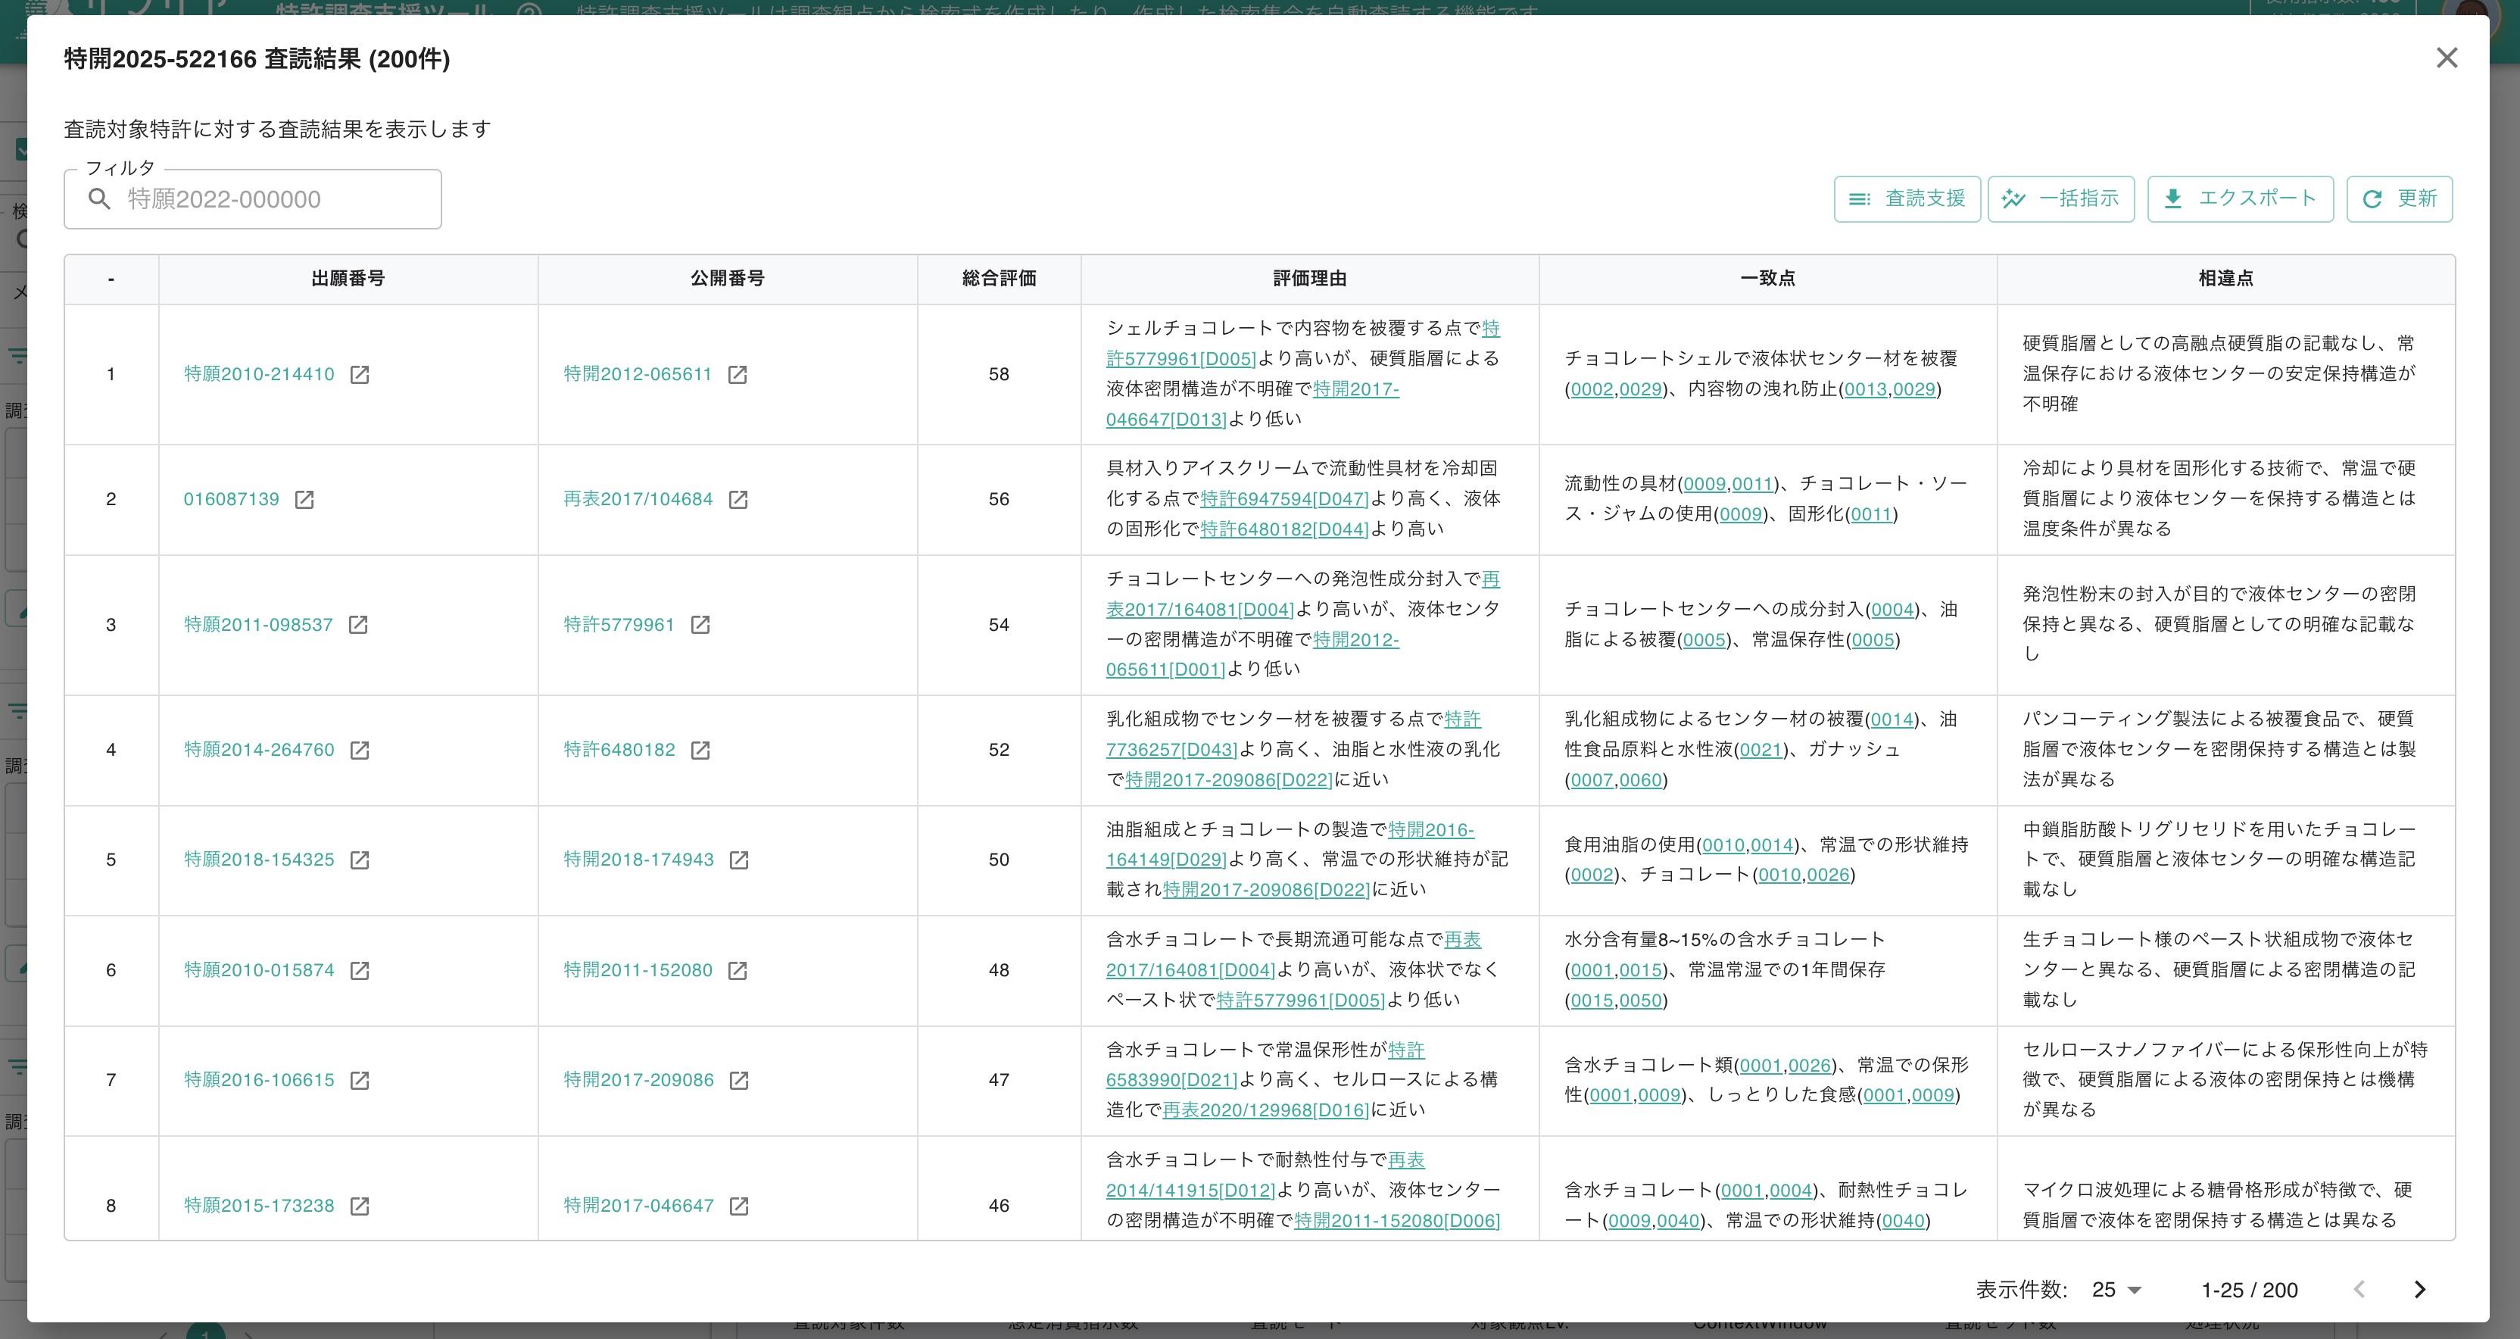The height and width of the screenshot is (1339, 2520).
Task: Open 特許5779961 publication link in row 3
Action: click(619, 625)
